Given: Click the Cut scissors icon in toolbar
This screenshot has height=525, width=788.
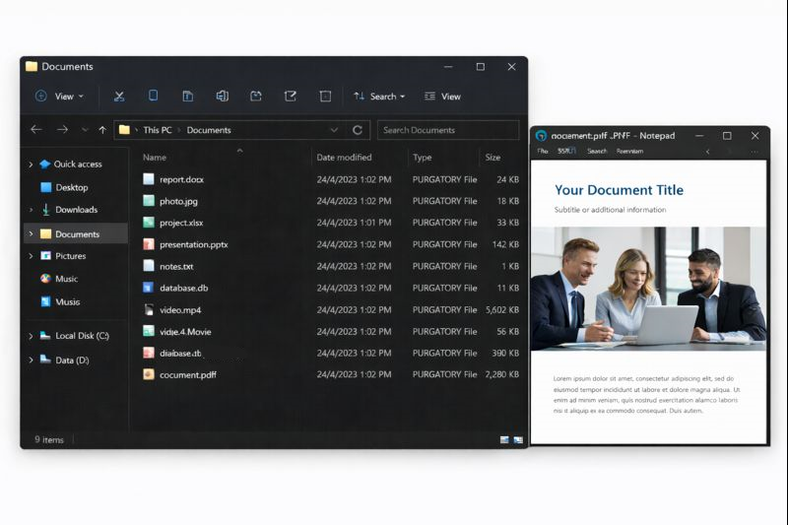Looking at the screenshot, I should click(119, 97).
